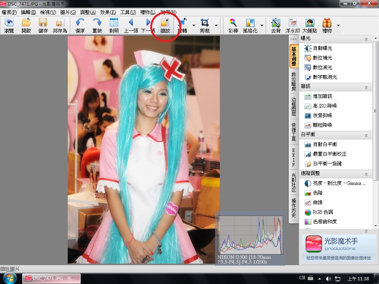Click the 瀏覽 browse icon in toolbar

(9, 26)
